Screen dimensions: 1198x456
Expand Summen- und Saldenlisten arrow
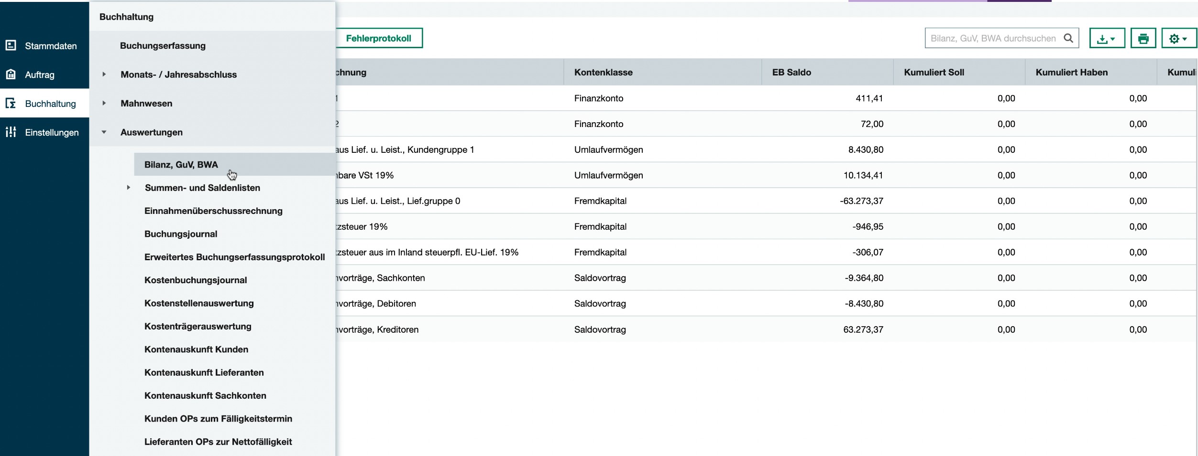click(x=128, y=188)
